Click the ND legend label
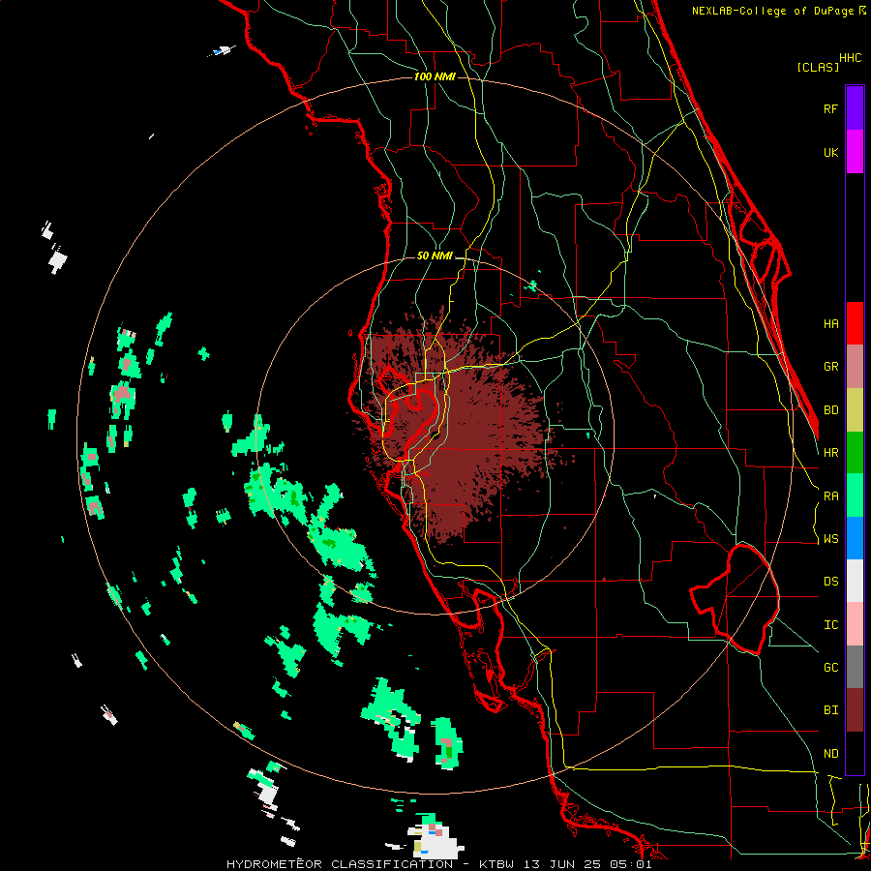The width and height of the screenshot is (871, 871). [830, 754]
